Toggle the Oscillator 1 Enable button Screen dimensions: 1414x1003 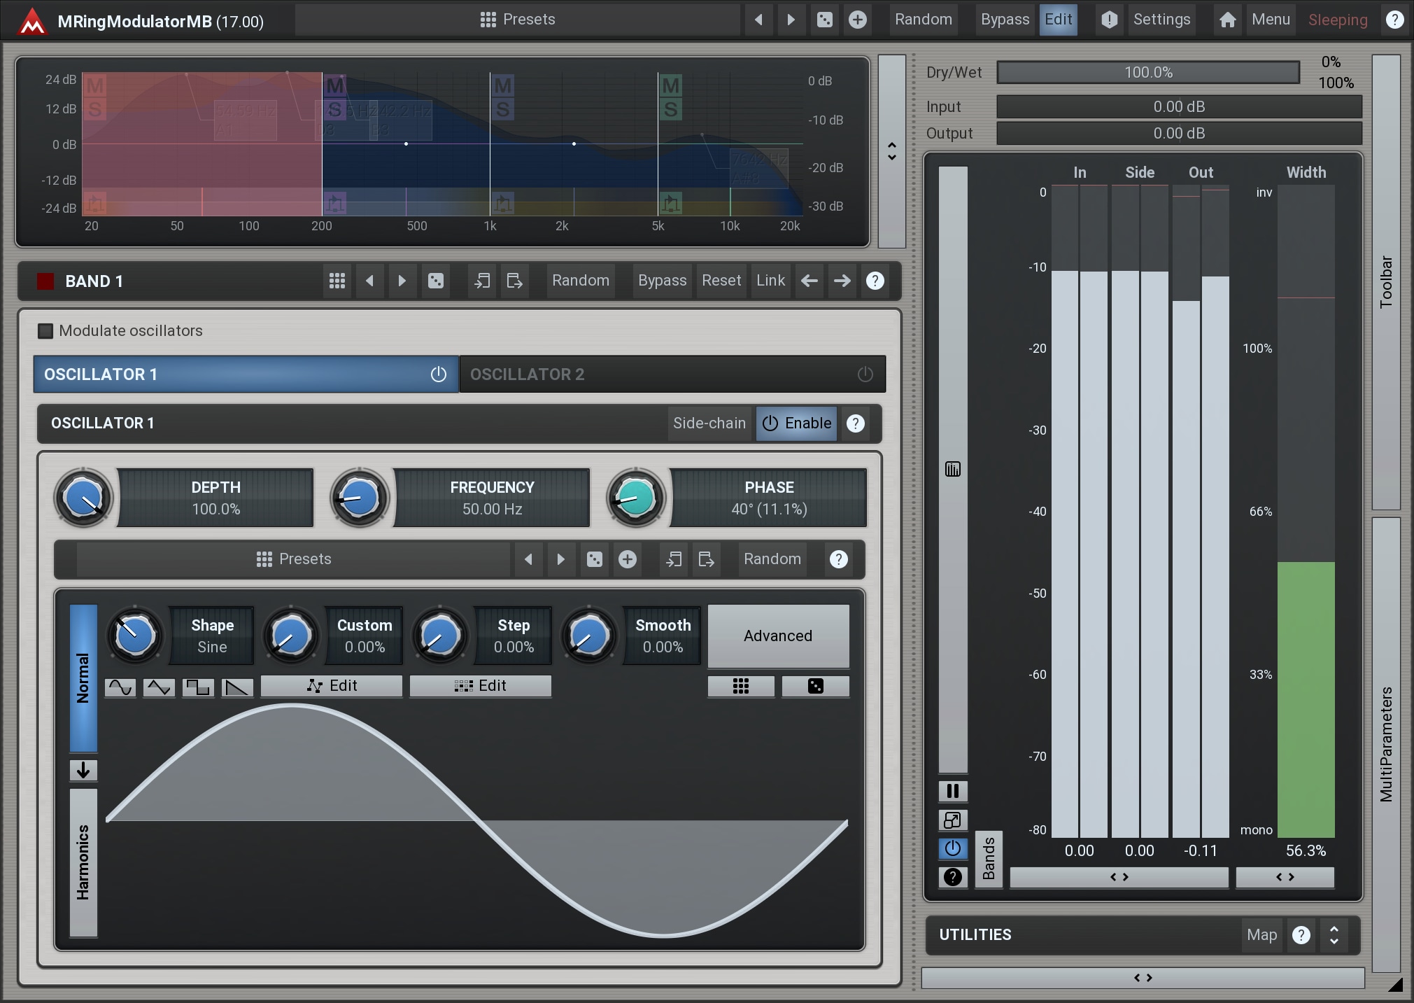click(796, 423)
